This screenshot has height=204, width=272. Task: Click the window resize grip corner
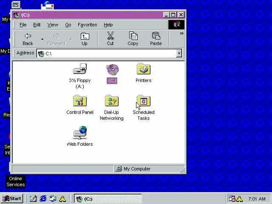[x=183, y=171]
